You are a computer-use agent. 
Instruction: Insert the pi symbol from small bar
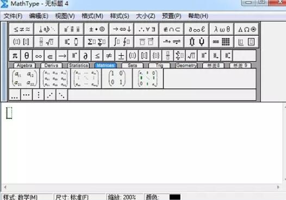point(15,56)
